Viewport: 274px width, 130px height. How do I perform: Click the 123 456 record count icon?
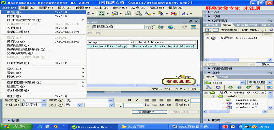(128, 13)
